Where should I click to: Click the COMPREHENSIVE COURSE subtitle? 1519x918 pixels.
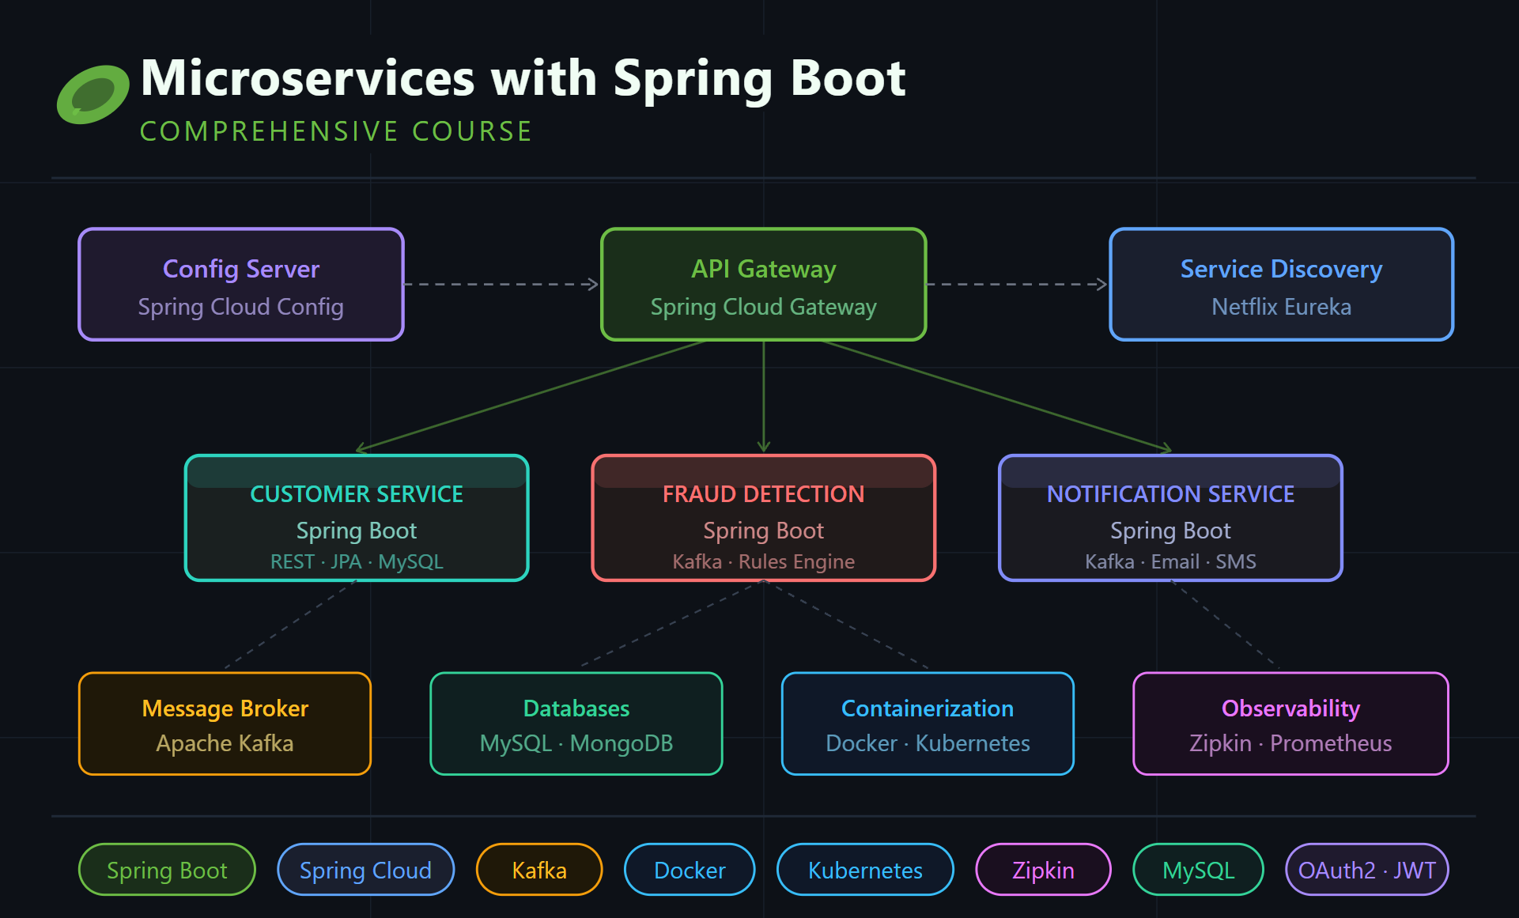coord(336,131)
